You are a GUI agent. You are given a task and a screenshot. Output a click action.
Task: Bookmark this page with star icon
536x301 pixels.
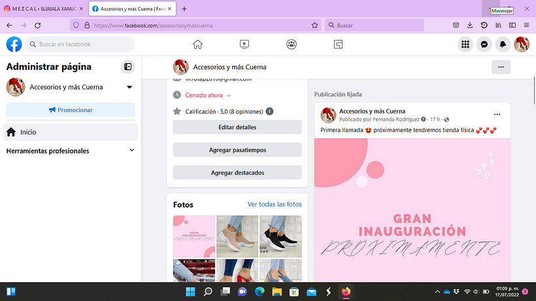[x=314, y=25]
